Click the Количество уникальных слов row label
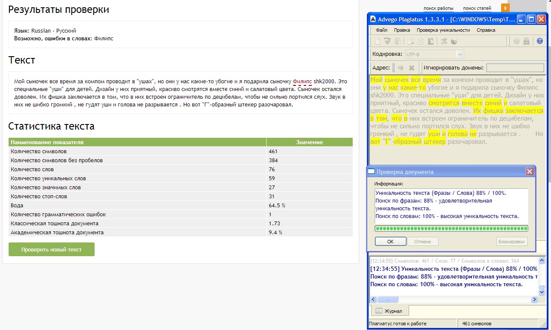Image resolution: width=551 pixels, height=330 pixels. click(x=48, y=179)
